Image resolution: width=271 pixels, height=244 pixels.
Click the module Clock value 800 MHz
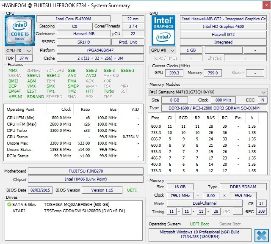223,100
